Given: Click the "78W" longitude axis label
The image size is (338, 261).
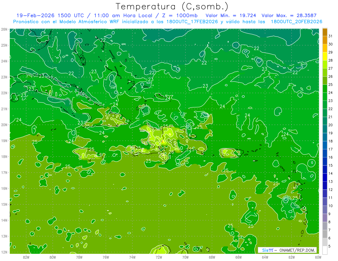Looking at the screenshot, I should pos(79,257).
